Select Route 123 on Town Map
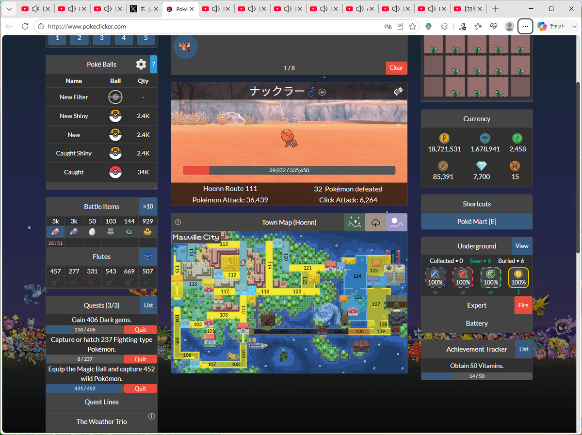582x435 pixels. 297,291
